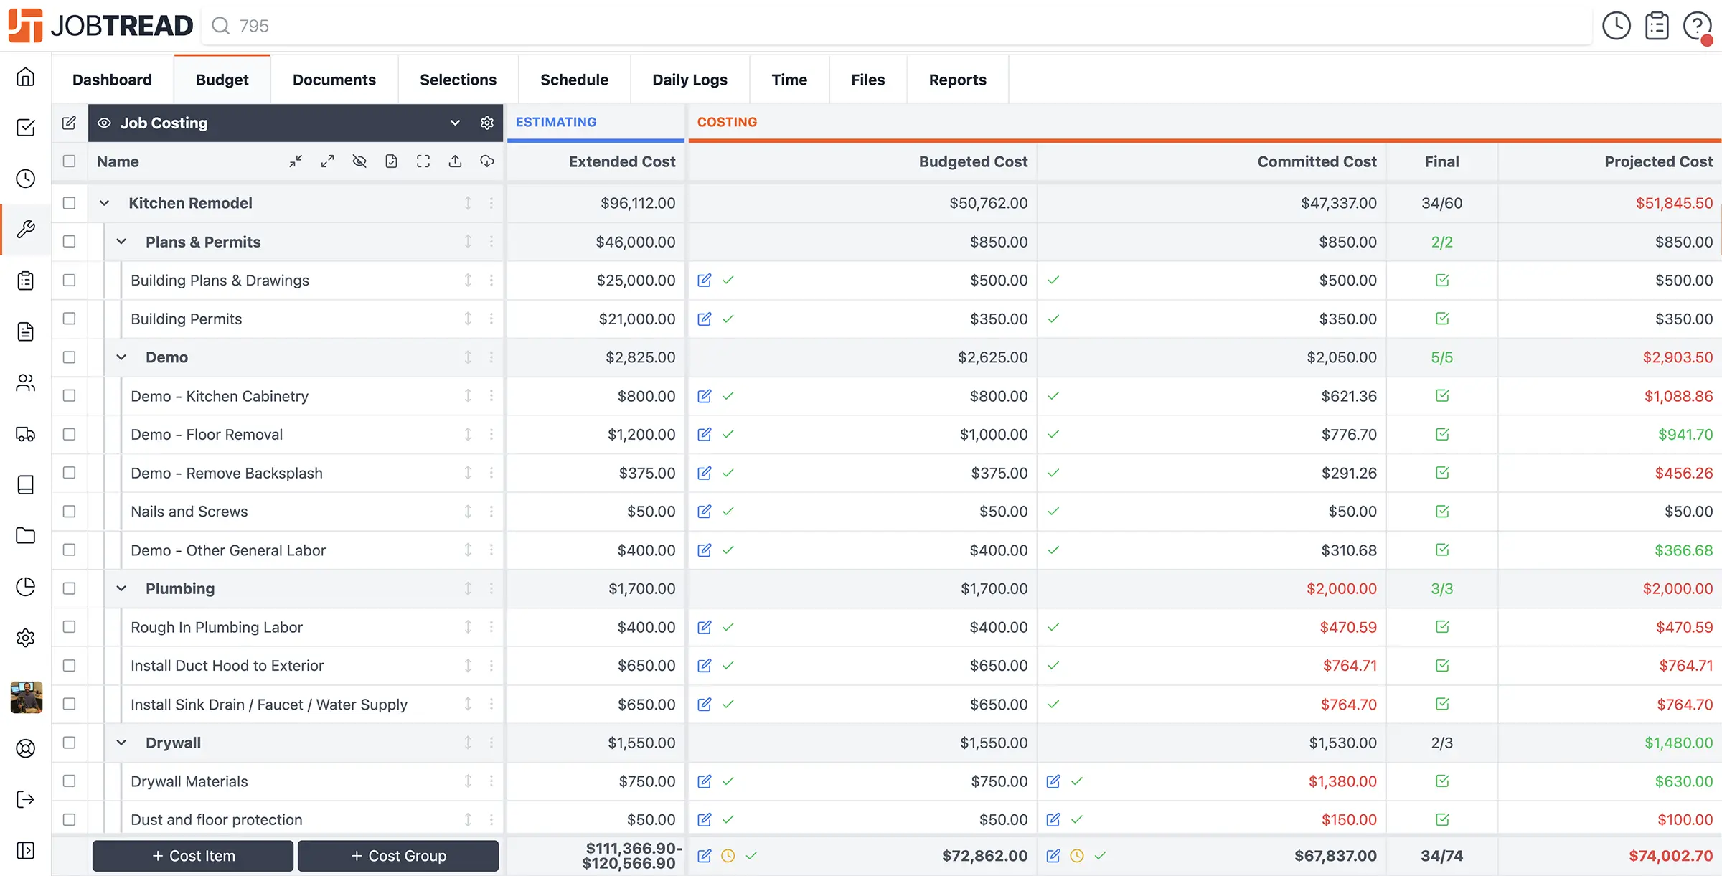Tick the Drywall Materials row checkbox

[69, 781]
